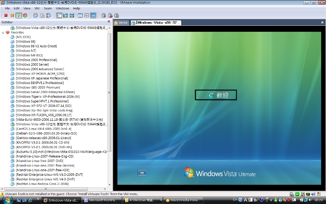Screen dimensions: 326x204
Task: Select the Windows-Vista-x86-32 VM tab
Action: [x=156, y=23]
